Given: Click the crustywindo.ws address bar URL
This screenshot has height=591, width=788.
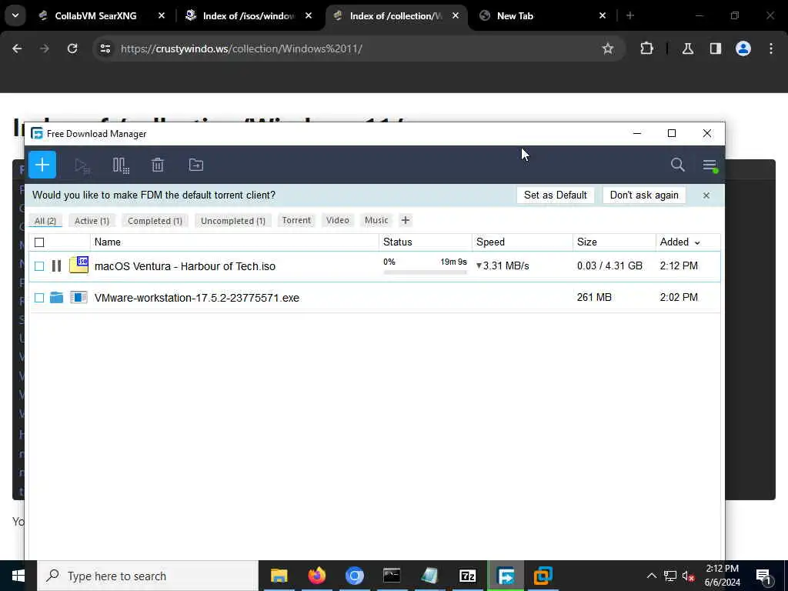Looking at the screenshot, I should click(x=241, y=48).
